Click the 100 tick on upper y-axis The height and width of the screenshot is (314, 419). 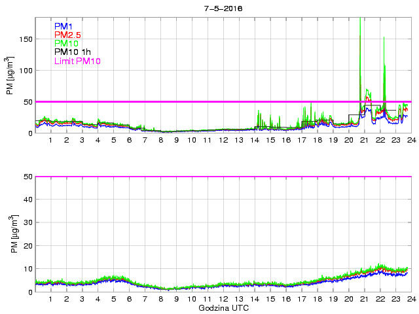coord(25,71)
